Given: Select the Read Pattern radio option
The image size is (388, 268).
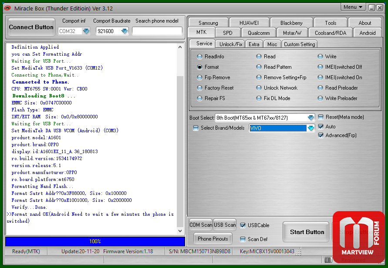Looking at the screenshot, I should [x=274, y=67].
